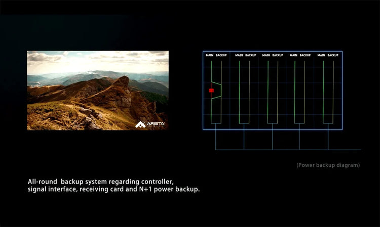Click the Arista logo on the landscape image
The height and width of the screenshot is (227, 380).
[x=150, y=124]
